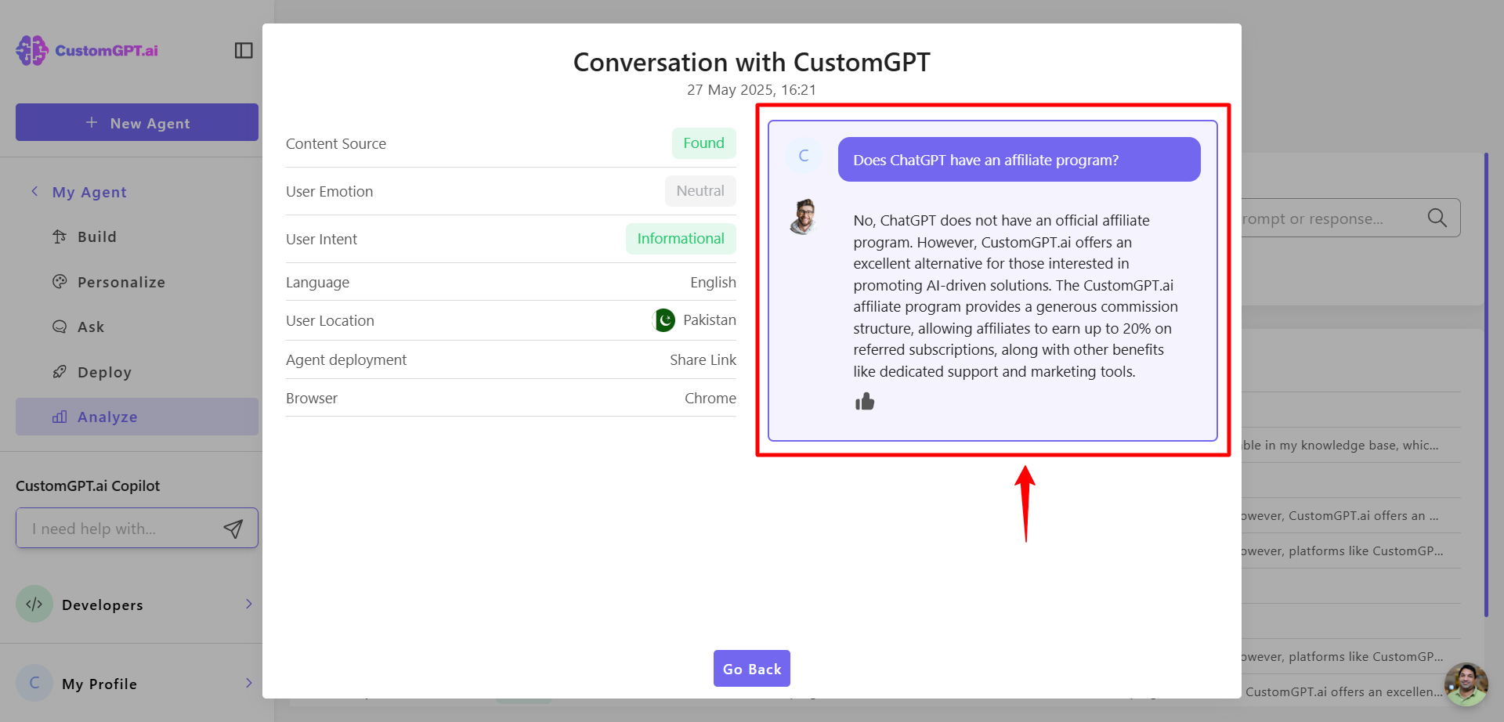
Task: Click the Chrome browser value
Action: pyautogui.click(x=710, y=398)
